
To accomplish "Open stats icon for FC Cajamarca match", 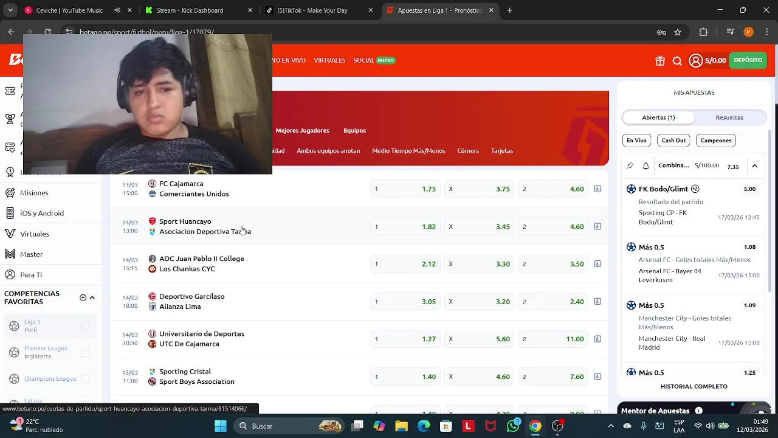I will pos(597,189).
